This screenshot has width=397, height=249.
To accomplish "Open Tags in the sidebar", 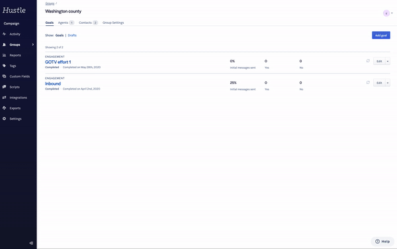I will point(13,66).
